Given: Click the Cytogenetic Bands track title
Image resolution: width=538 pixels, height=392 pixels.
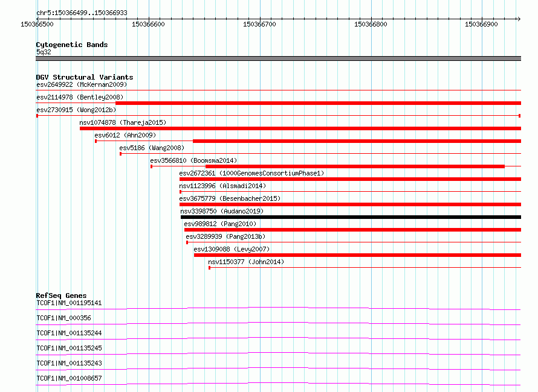Looking at the screenshot, I should point(72,45).
